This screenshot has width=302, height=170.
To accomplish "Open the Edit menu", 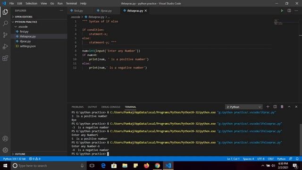I will [19, 3].
